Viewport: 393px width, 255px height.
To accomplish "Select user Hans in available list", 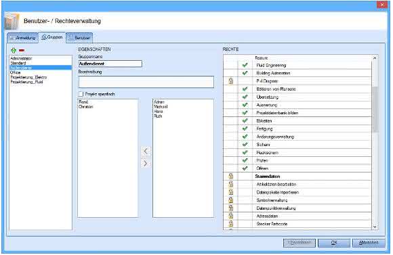I will 159,112.
